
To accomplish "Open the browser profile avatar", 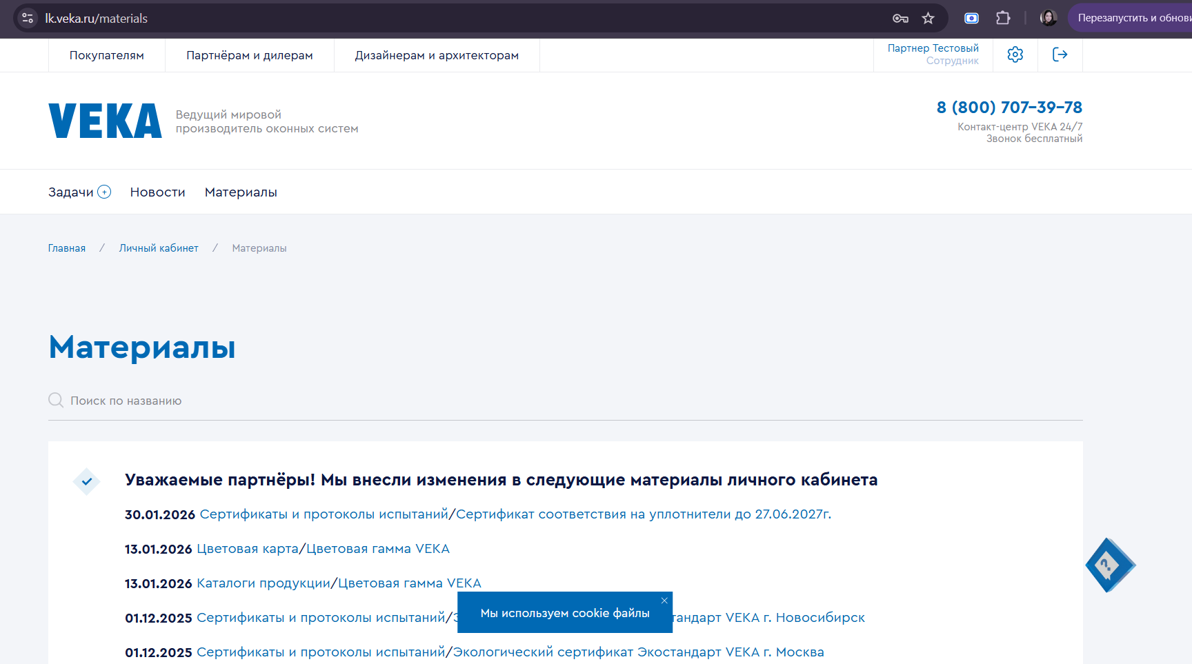I will click(1049, 18).
